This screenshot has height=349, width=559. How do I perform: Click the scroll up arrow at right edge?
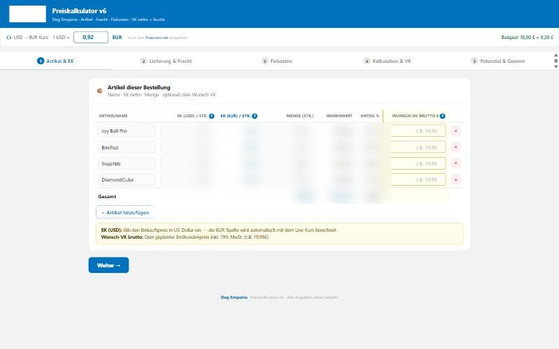(556, 55)
